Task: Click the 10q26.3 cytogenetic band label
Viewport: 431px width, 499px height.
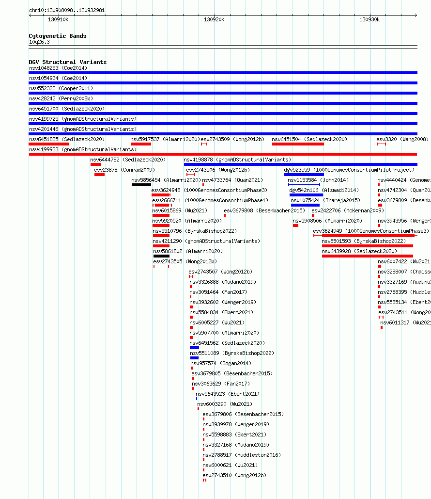Action: [39, 42]
